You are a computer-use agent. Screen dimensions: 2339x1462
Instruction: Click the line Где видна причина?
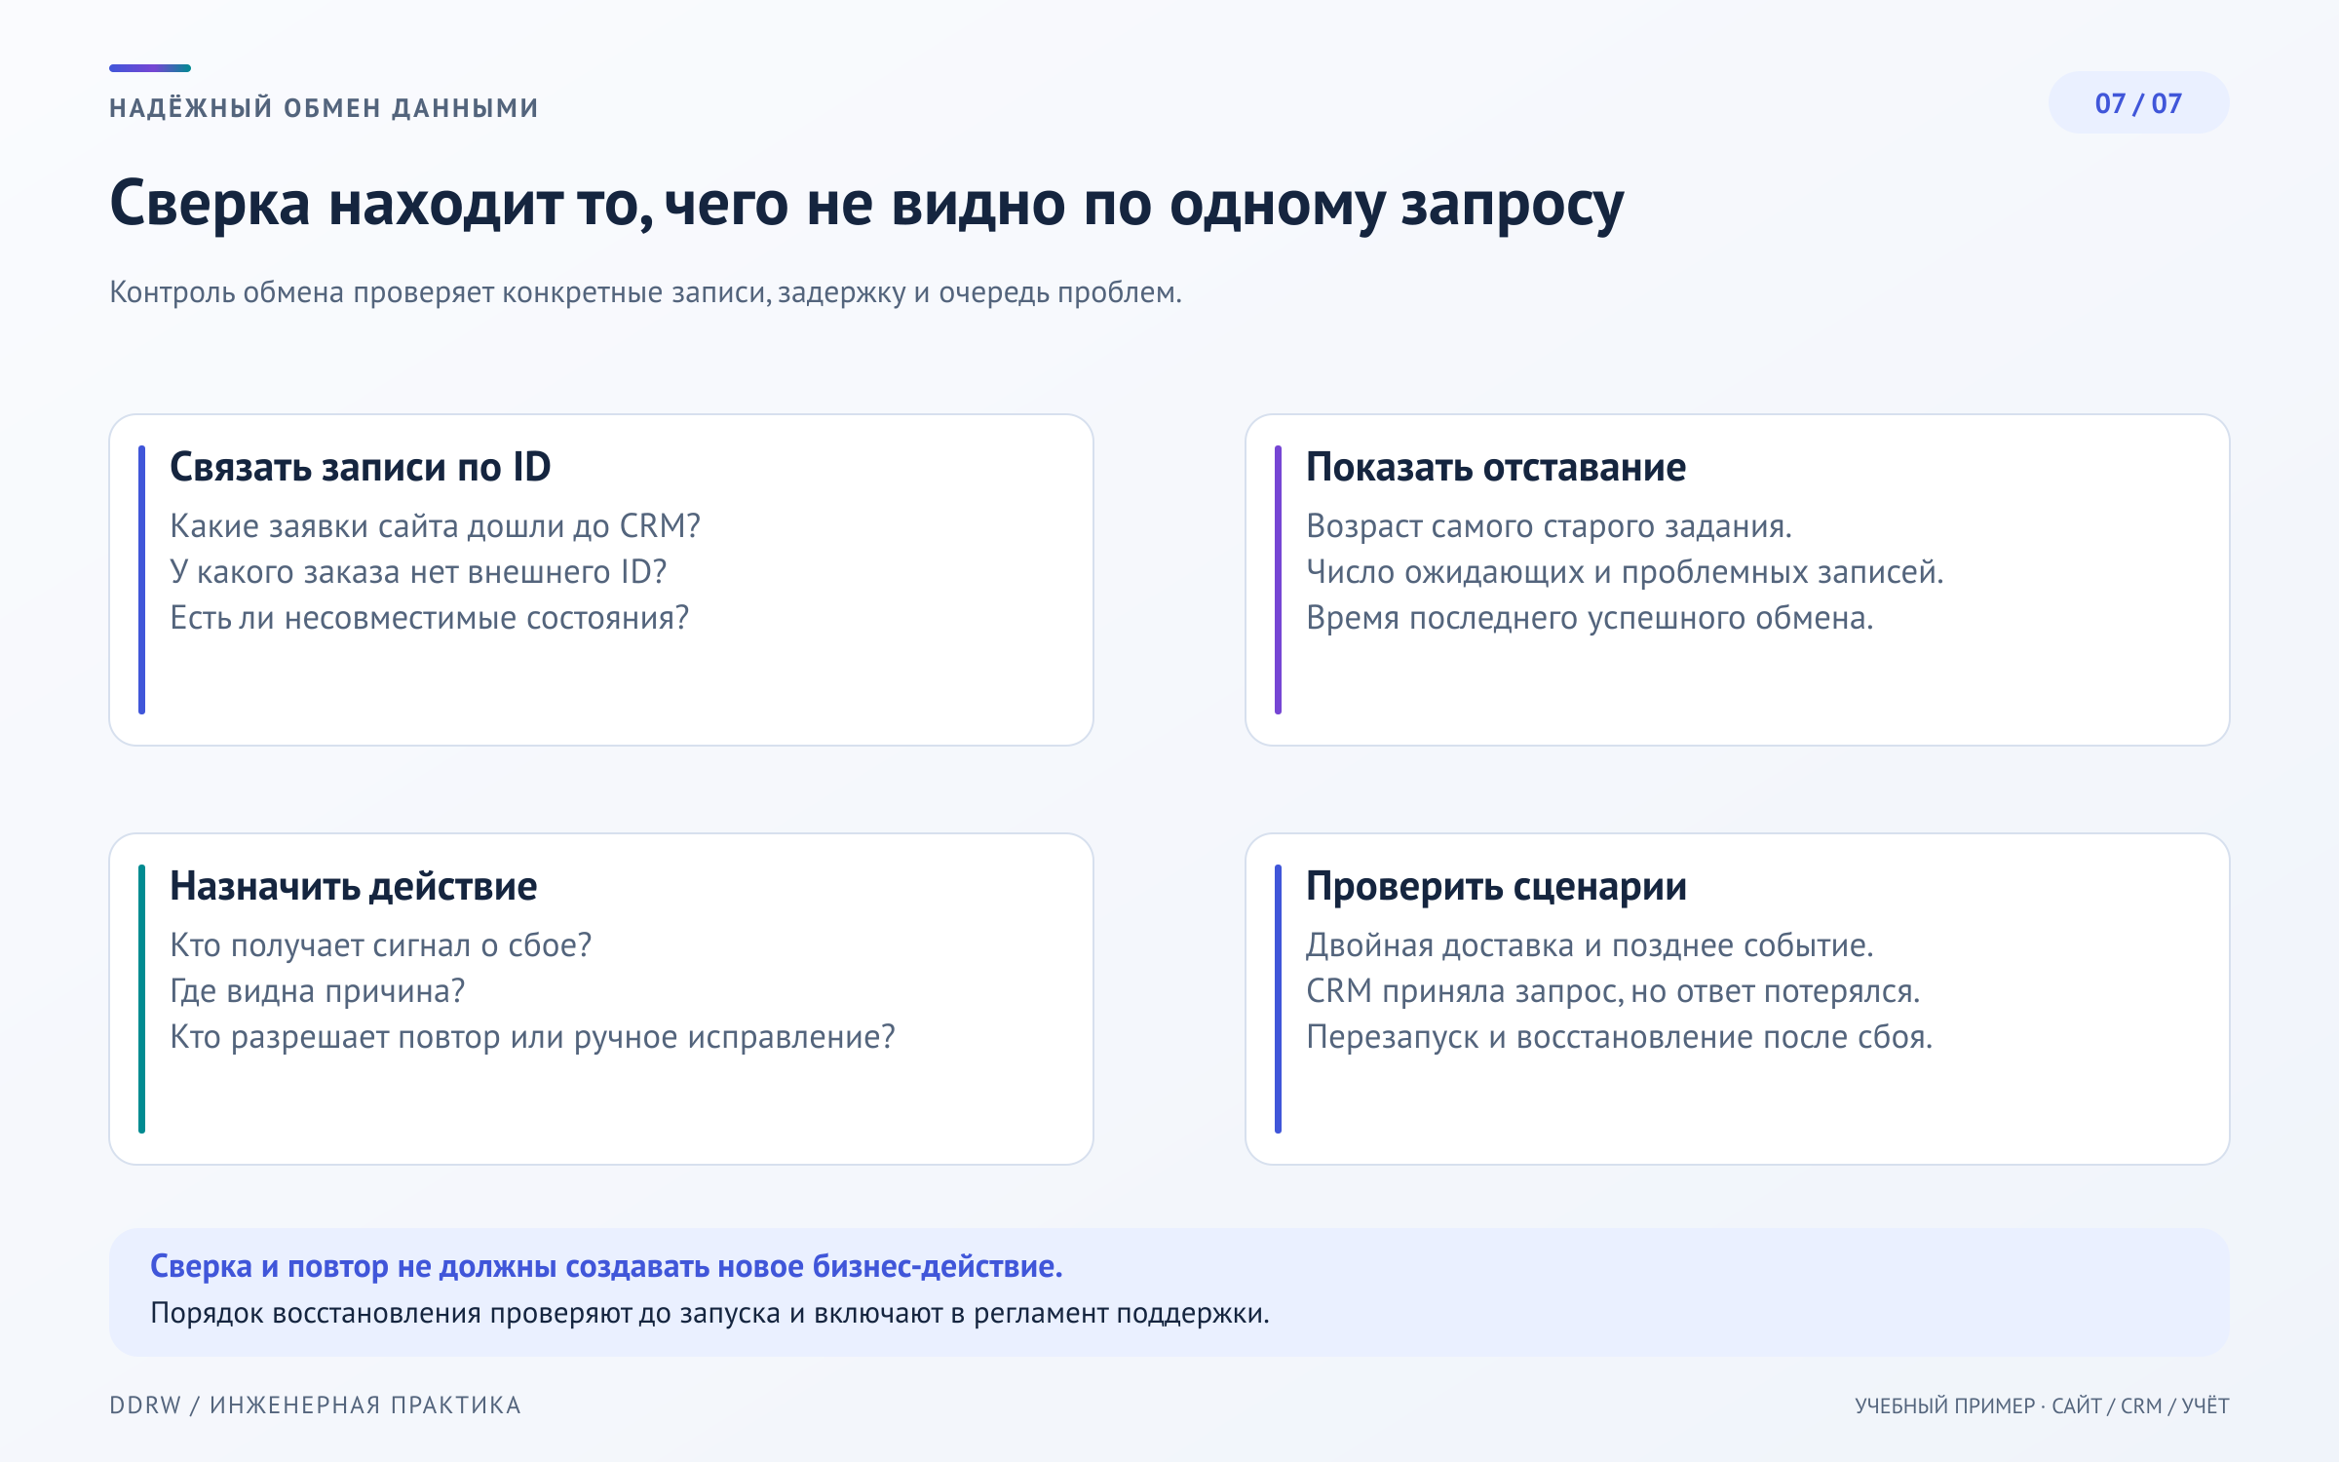pyautogui.click(x=318, y=991)
